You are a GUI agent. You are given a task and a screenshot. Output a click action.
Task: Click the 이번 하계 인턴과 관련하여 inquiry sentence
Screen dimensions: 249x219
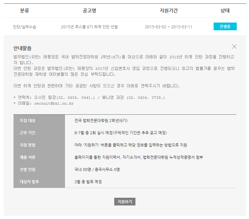[x=97, y=86]
